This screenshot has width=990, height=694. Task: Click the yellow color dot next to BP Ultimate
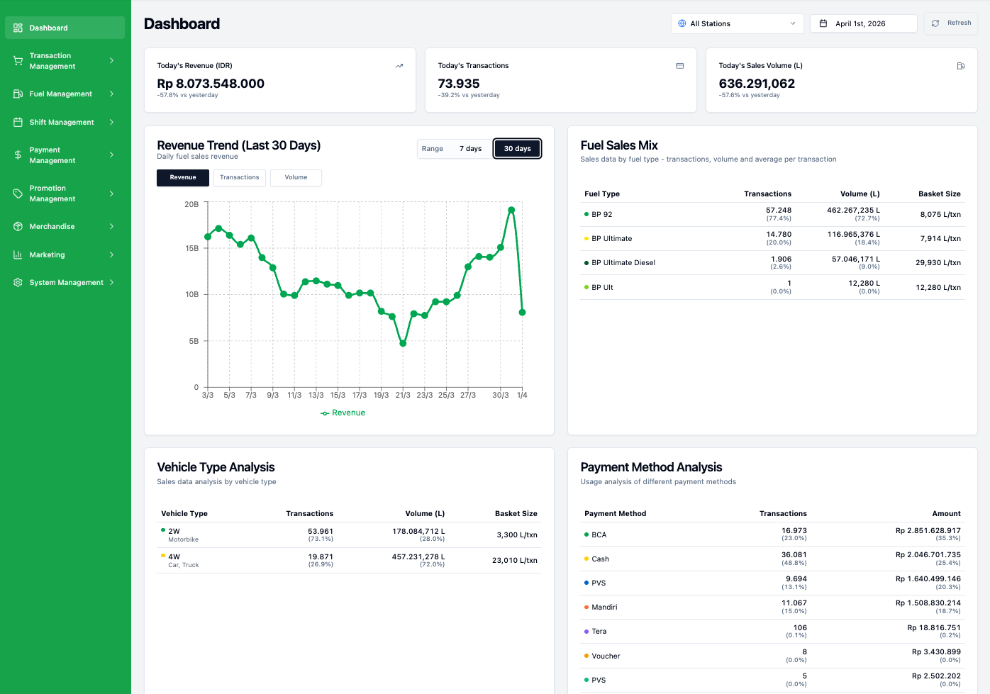(x=586, y=238)
